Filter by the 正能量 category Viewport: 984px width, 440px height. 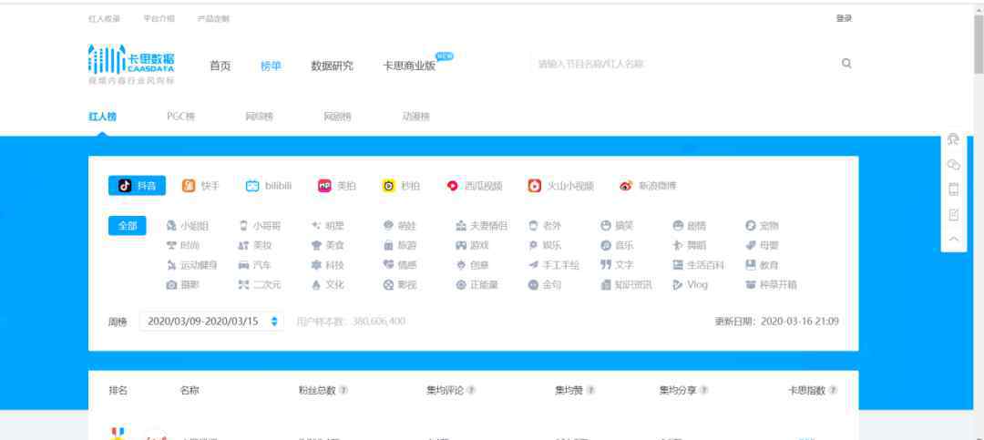pyautogui.click(x=477, y=285)
